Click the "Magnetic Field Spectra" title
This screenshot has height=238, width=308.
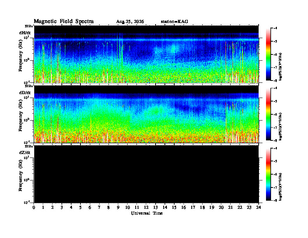64,21
